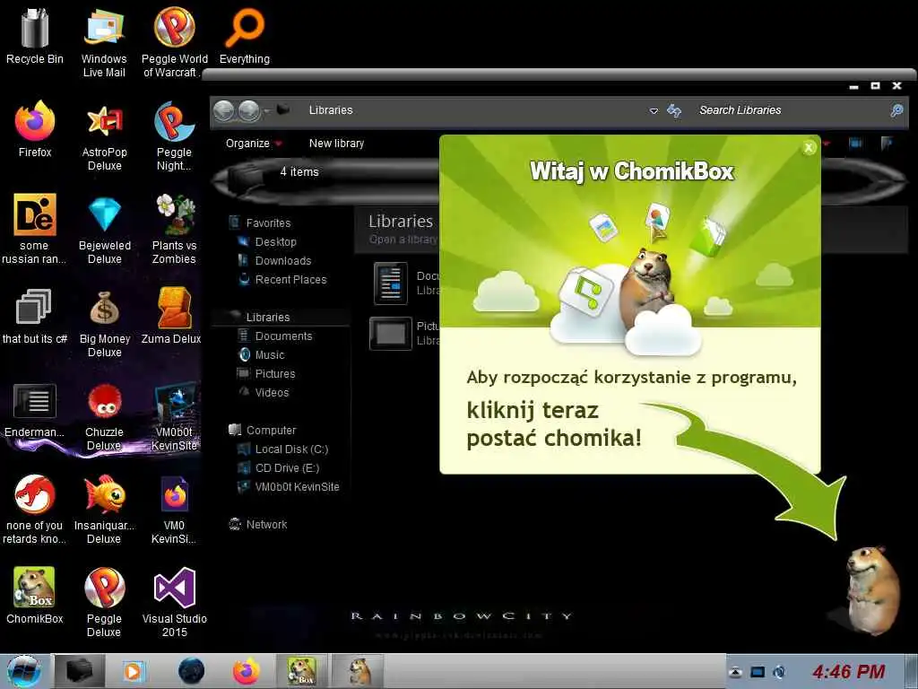Open Documents library in sidebar

(284, 336)
